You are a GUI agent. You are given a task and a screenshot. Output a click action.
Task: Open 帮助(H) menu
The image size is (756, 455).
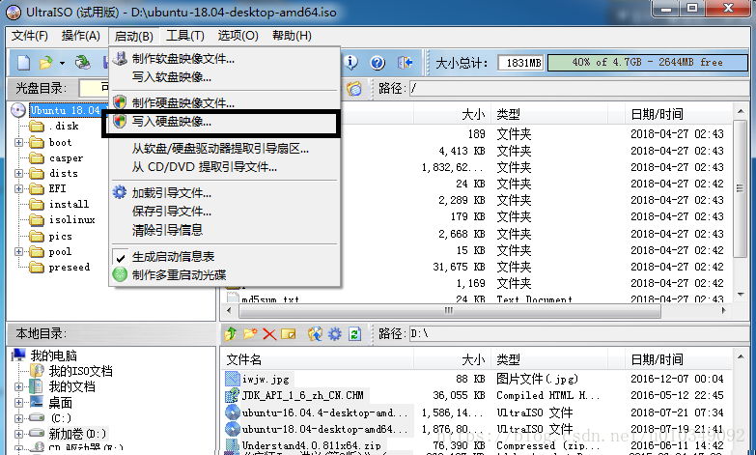coord(292,36)
